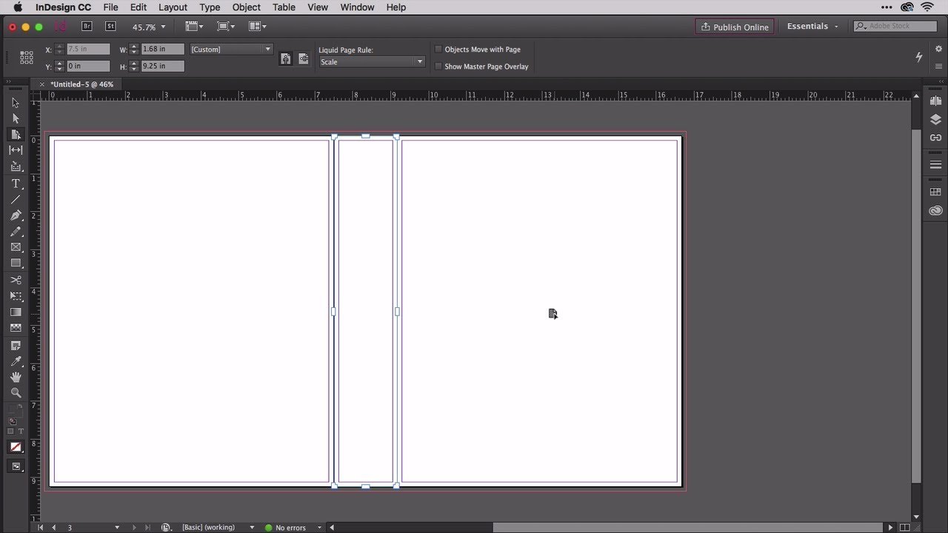Select the Eyedropper tool
Screen dimensions: 948x533
16,361
